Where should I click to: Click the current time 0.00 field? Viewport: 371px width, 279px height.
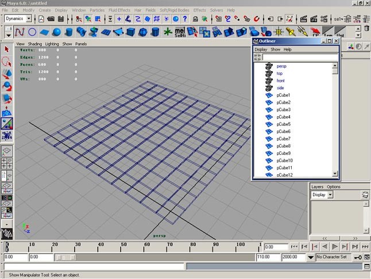click(x=276, y=247)
